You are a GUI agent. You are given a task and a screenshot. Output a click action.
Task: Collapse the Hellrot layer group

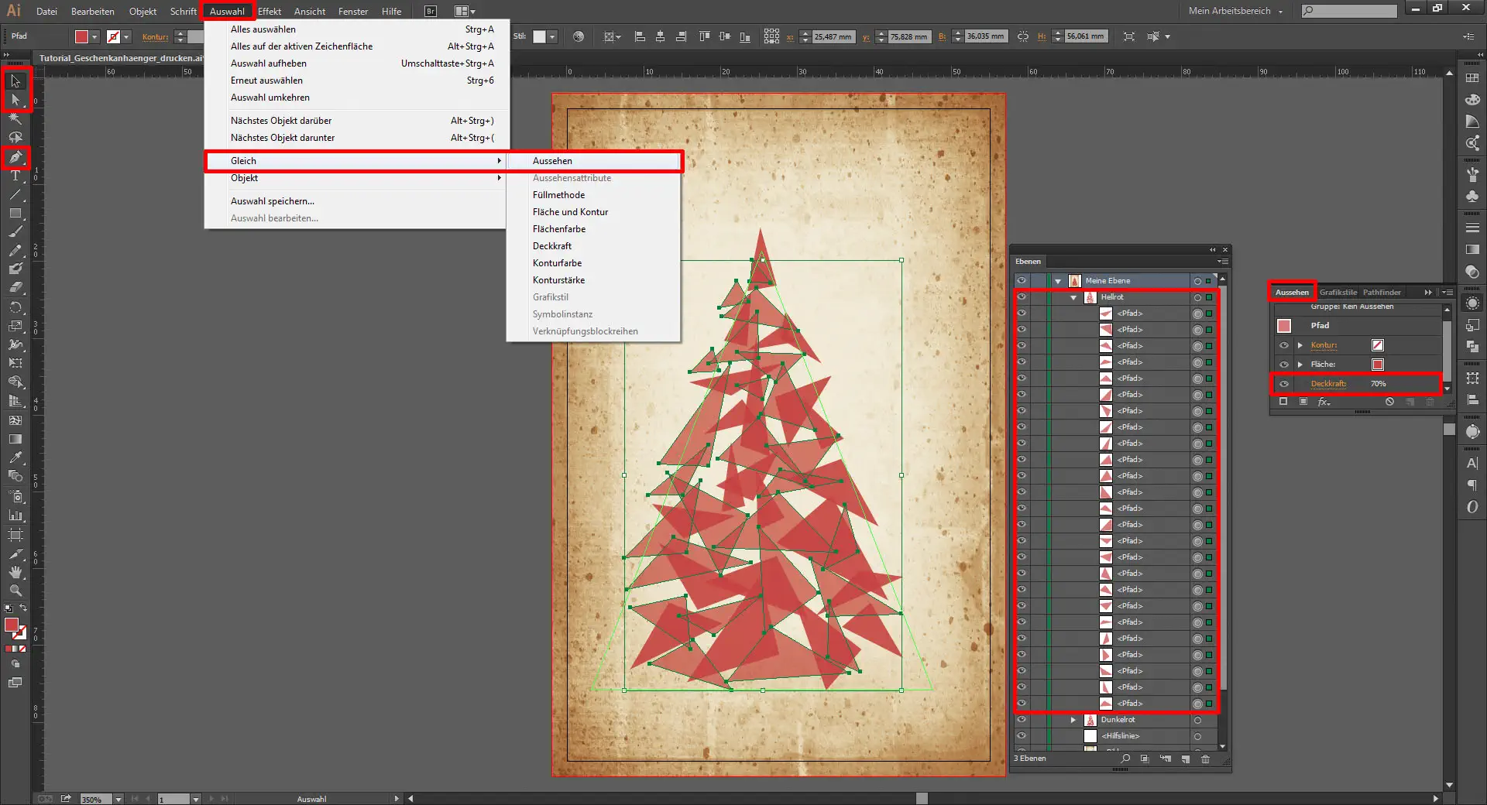(1073, 297)
